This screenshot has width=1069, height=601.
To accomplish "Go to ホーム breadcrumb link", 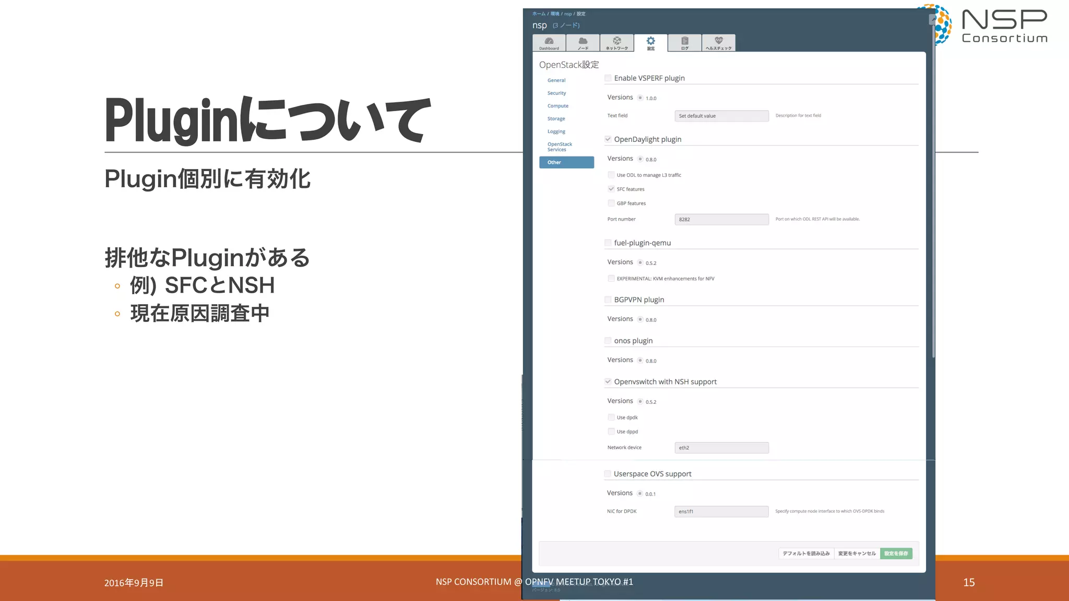I will click(539, 14).
